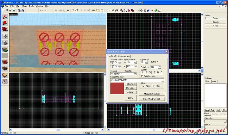
Task: Click the red texture preview swatch
Action: 117,89
